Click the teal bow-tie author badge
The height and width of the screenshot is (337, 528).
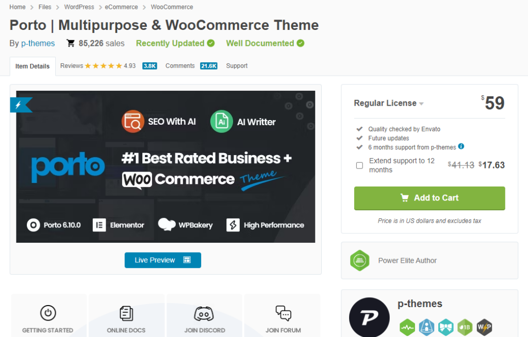446,327
